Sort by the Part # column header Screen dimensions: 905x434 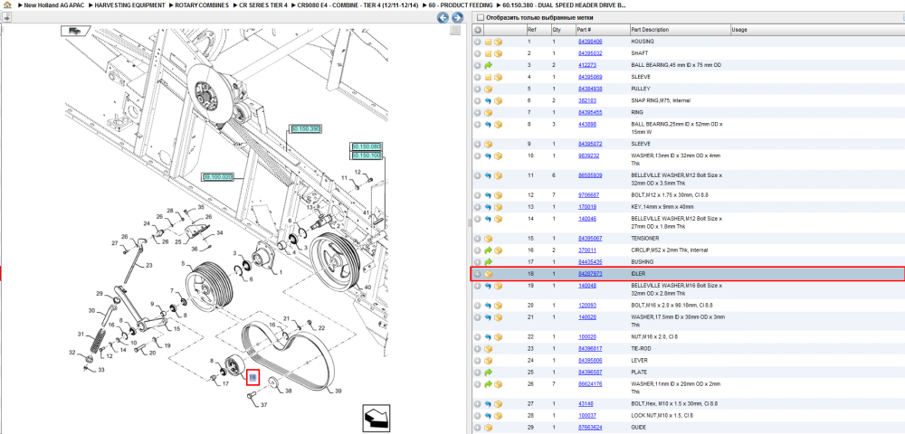pos(602,30)
